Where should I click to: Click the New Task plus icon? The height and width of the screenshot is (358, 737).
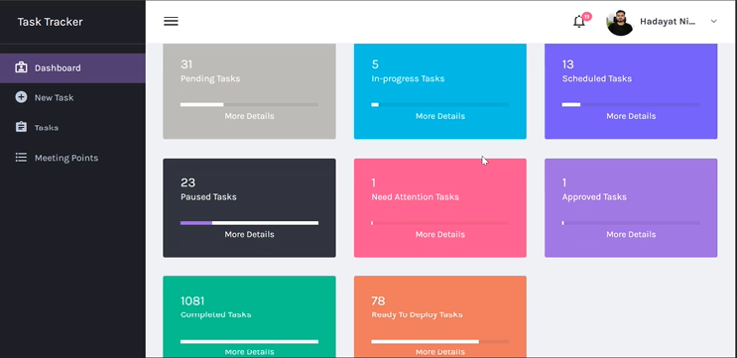21,97
